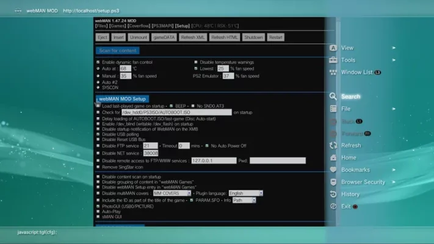Select the Search magnifier icon
The image size is (434, 244).
point(333,96)
